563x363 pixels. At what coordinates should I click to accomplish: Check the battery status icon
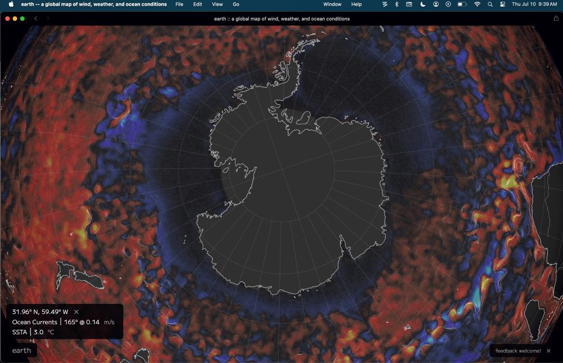[x=462, y=5]
